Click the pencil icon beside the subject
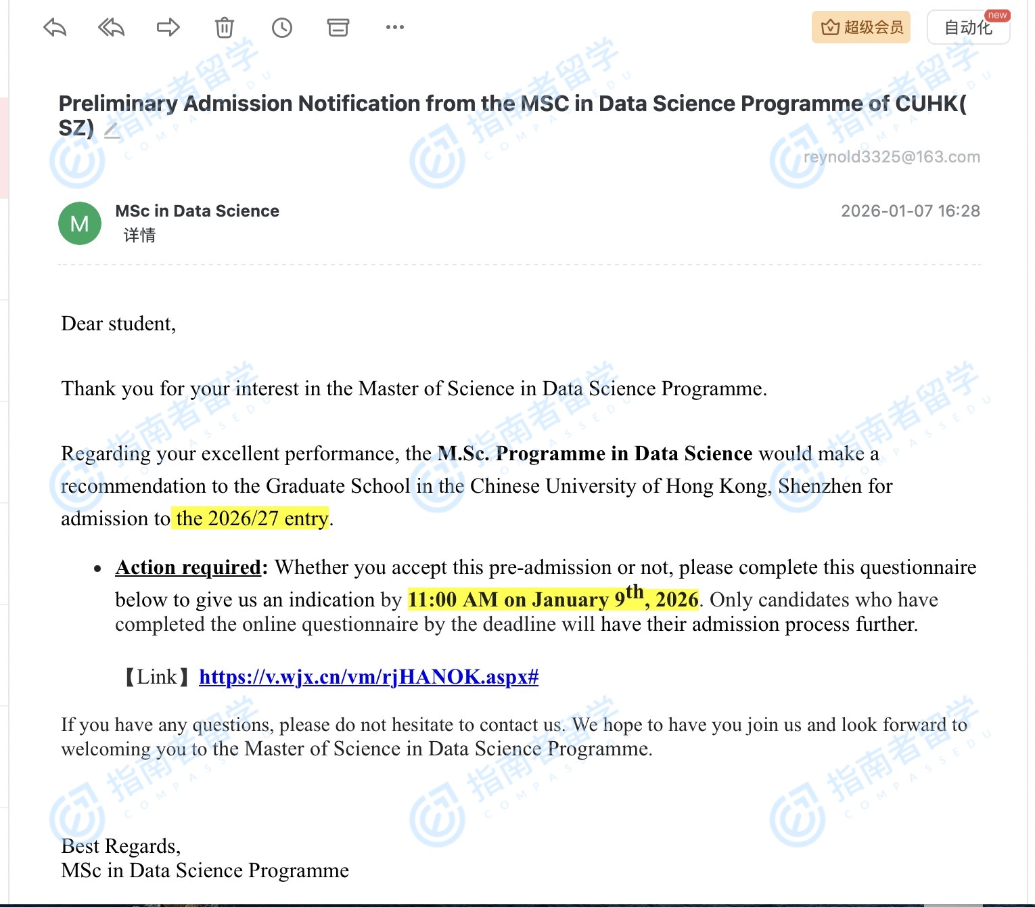This screenshot has width=1035, height=907. pos(112,129)
